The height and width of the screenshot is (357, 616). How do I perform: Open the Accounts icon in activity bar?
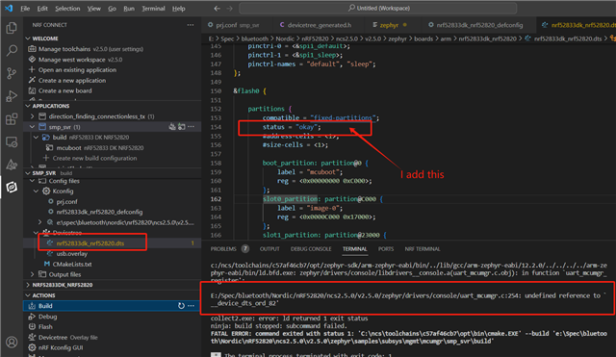12,342
